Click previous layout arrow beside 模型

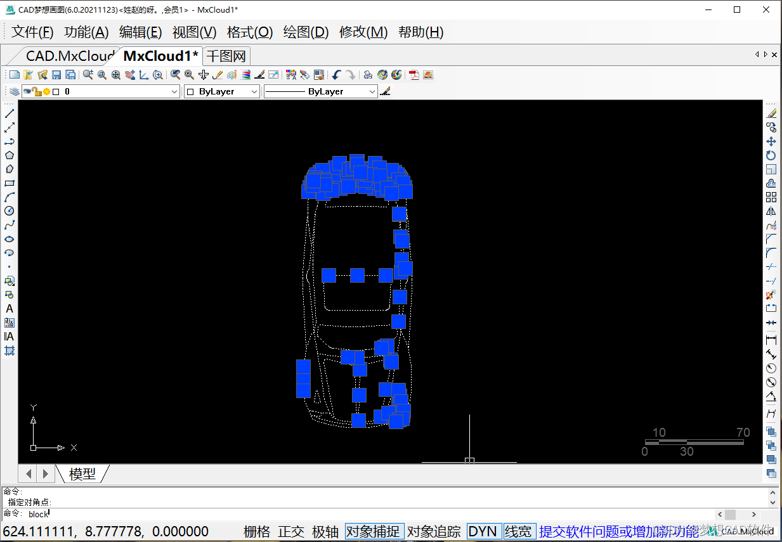tap(29, 474)
